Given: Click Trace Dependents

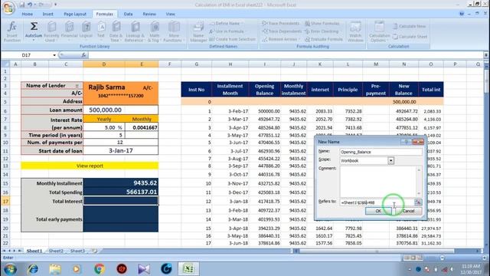Looking at the screenshot, I should 282,31.
